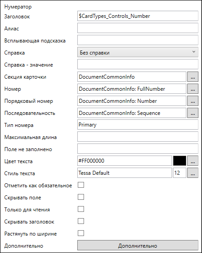Open browse button for Порядковый номер
Viewport: 202px width, 253px height.
click(193, 101)
